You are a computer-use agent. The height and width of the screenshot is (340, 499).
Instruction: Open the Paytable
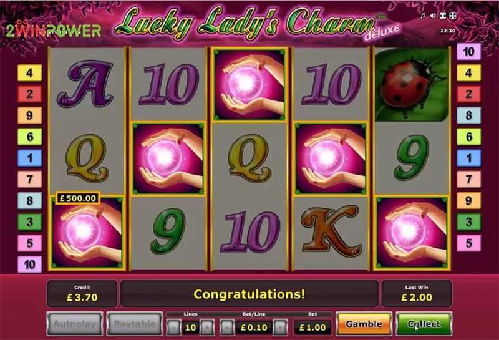pyautogui.click(x=135, y=324)
